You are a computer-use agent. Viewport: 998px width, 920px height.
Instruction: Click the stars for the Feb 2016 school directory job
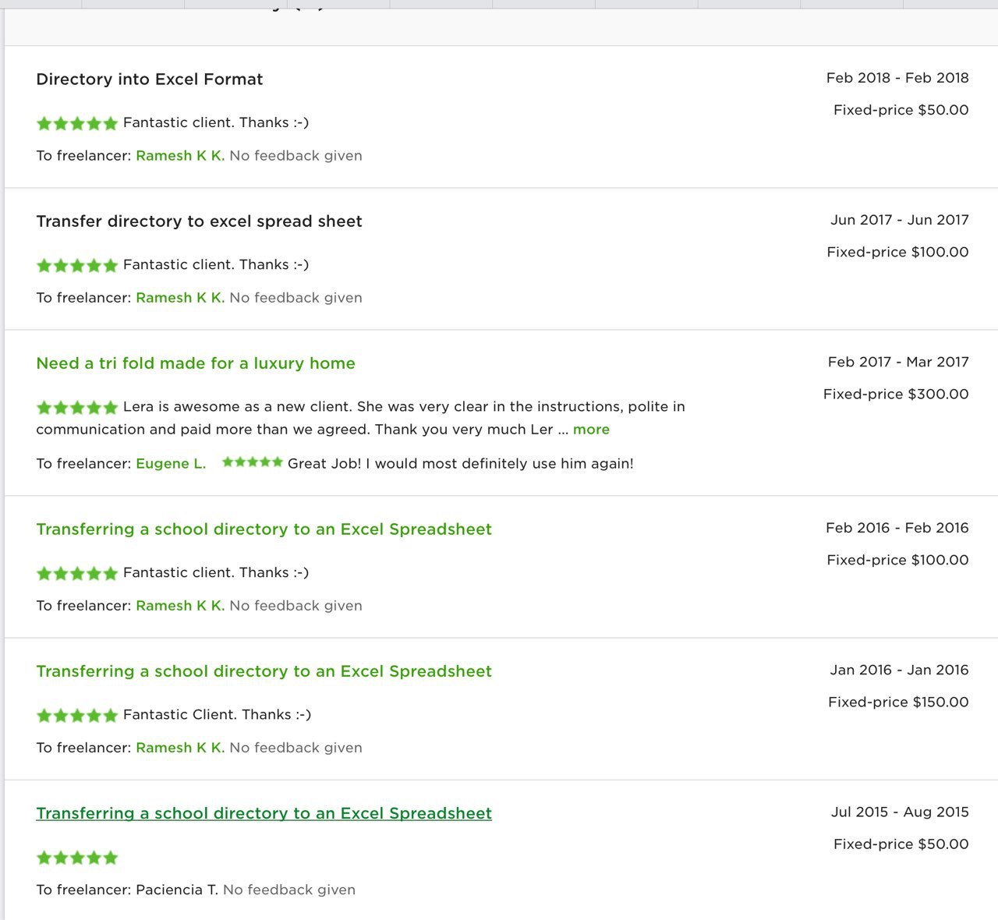tap(76, 573)
